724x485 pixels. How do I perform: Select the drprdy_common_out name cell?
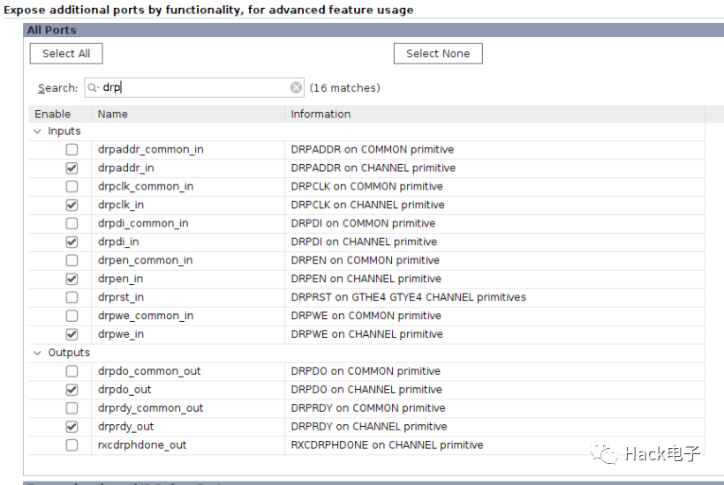pos(188,408)
